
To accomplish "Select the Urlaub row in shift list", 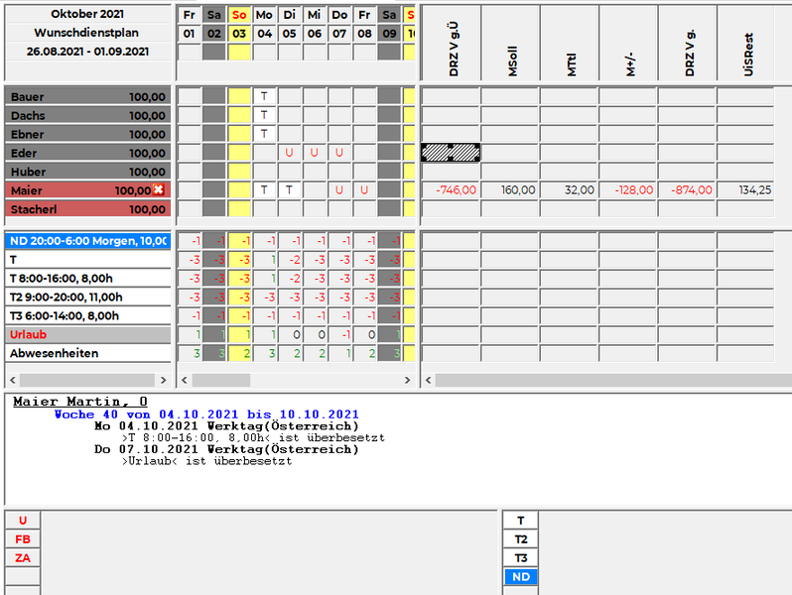I will pyautogui.click(x=87, y=335).
